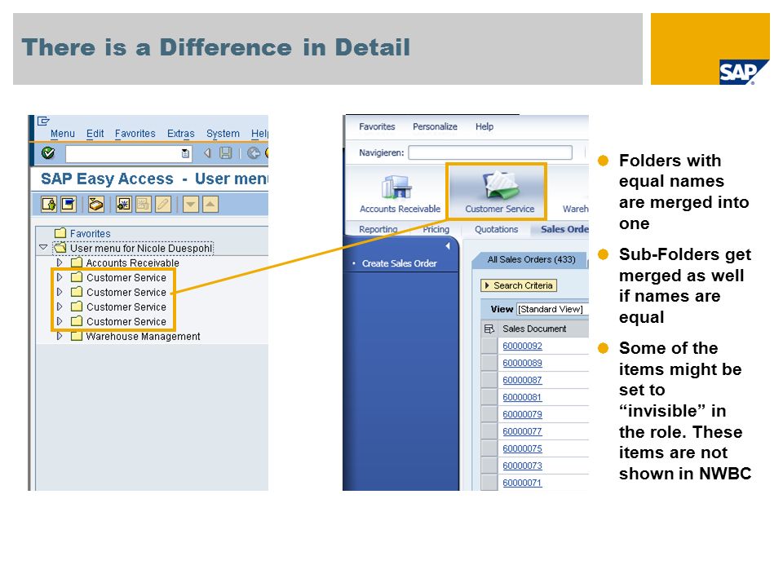Click the Navigieren input field
Screen dimensions: 783x587
point(490,152)
